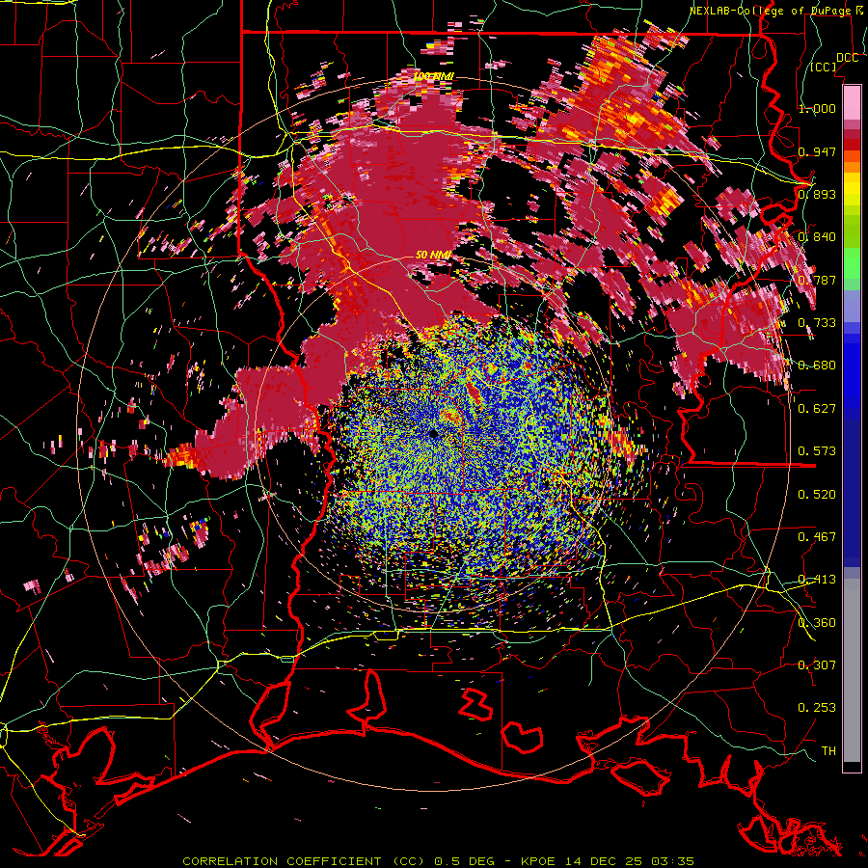This screenshot has height=868, width=868.
Task: Select the 0.787 legend value
Action: click(817, 280)
